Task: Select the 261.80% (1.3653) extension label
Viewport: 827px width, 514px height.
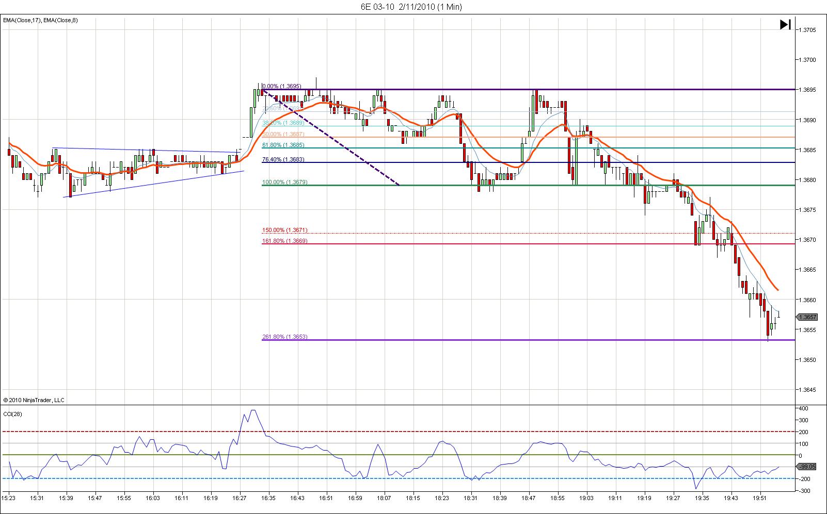Action: 284,337
